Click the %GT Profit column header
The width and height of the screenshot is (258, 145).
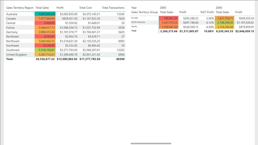click(207, 12)
